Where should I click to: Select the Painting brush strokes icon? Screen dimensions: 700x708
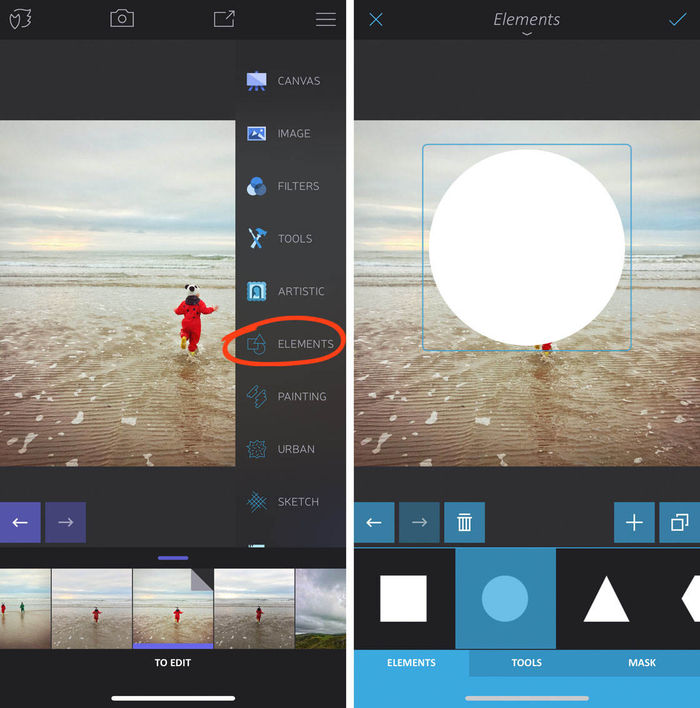coord(256,396)
